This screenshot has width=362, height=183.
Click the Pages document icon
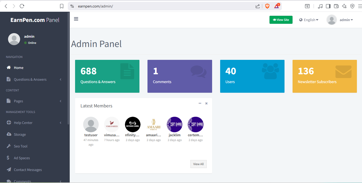[8, 101]
